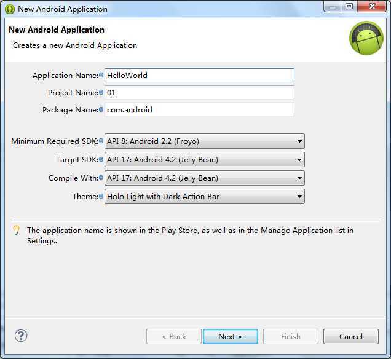Click the info icon beside Minimum Required SDK
The height and width of the screenshot is (359, 391).
(x=101, y=141)
